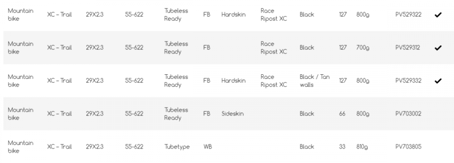The image size is (454, 163).
Task: Select product code PV529332
Action: pos(408,80)
